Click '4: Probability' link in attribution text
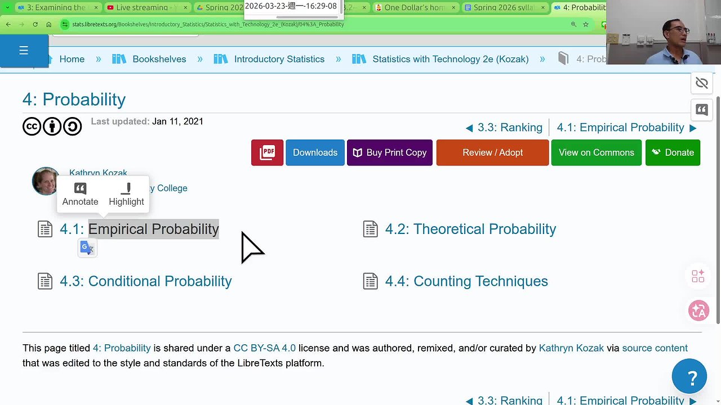The height and width of the screenshot is (405, 721). pos(122,348)
